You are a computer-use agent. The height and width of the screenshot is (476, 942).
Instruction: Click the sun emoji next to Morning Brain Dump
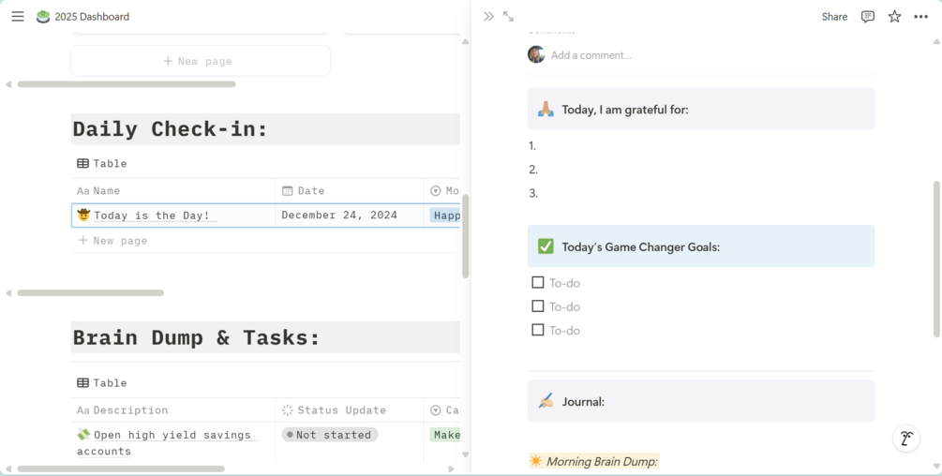click(535, 461)
